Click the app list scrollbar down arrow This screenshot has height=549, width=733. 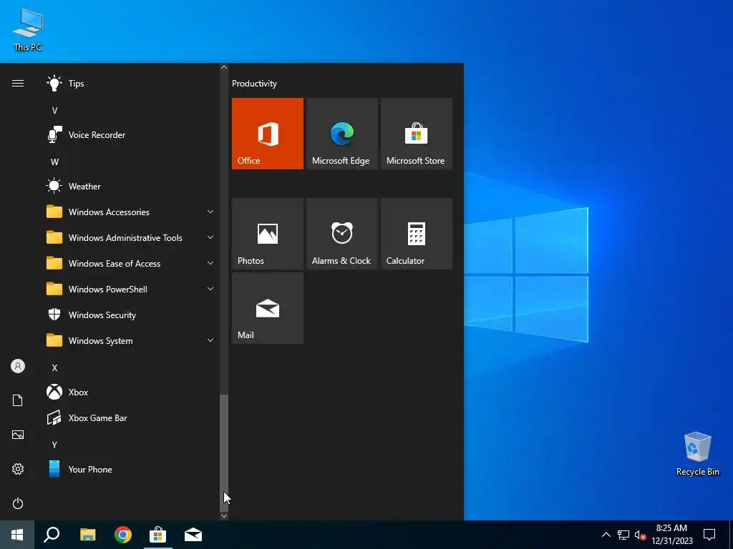[x=224, y=516]
